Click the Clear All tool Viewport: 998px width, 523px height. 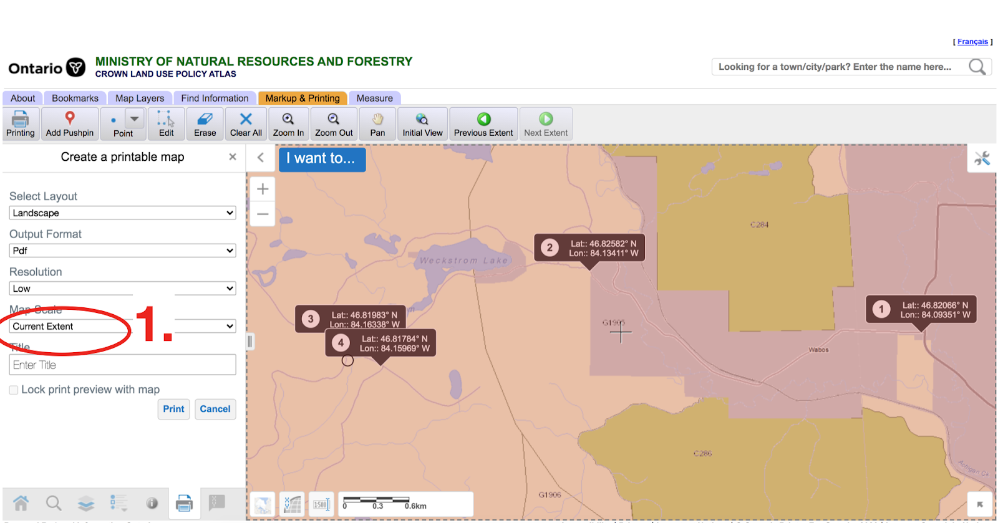pos(246,123)
